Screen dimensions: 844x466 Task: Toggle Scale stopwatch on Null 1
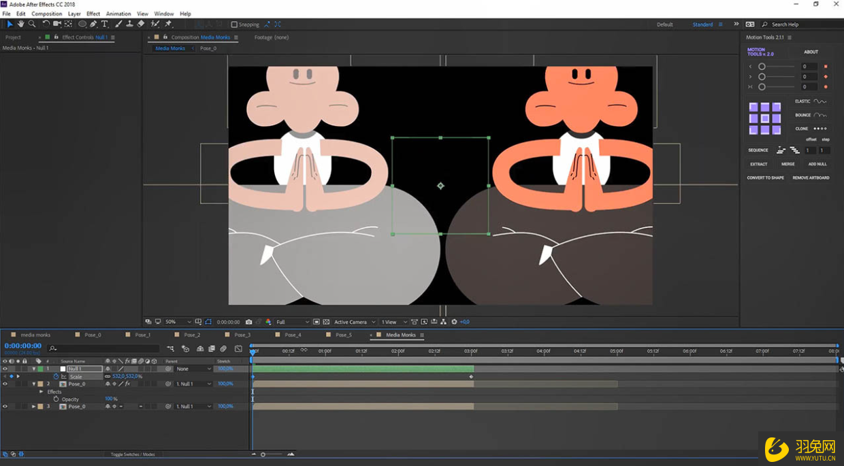pyautogui.click(x=56, y=376)
